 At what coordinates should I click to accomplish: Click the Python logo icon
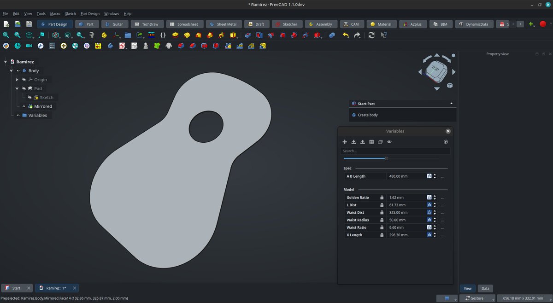point(6,46)
